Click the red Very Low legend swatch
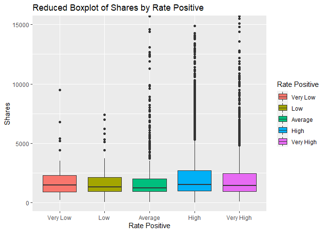The width and height of the screenshot is (326, 233). pos(283,97)
